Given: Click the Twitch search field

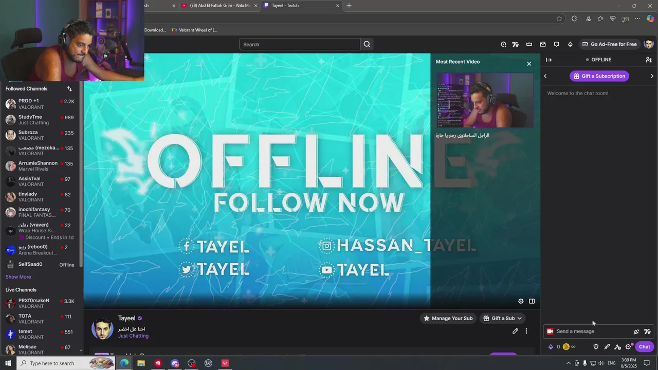Looking at the screenshot, I should 300,44.
